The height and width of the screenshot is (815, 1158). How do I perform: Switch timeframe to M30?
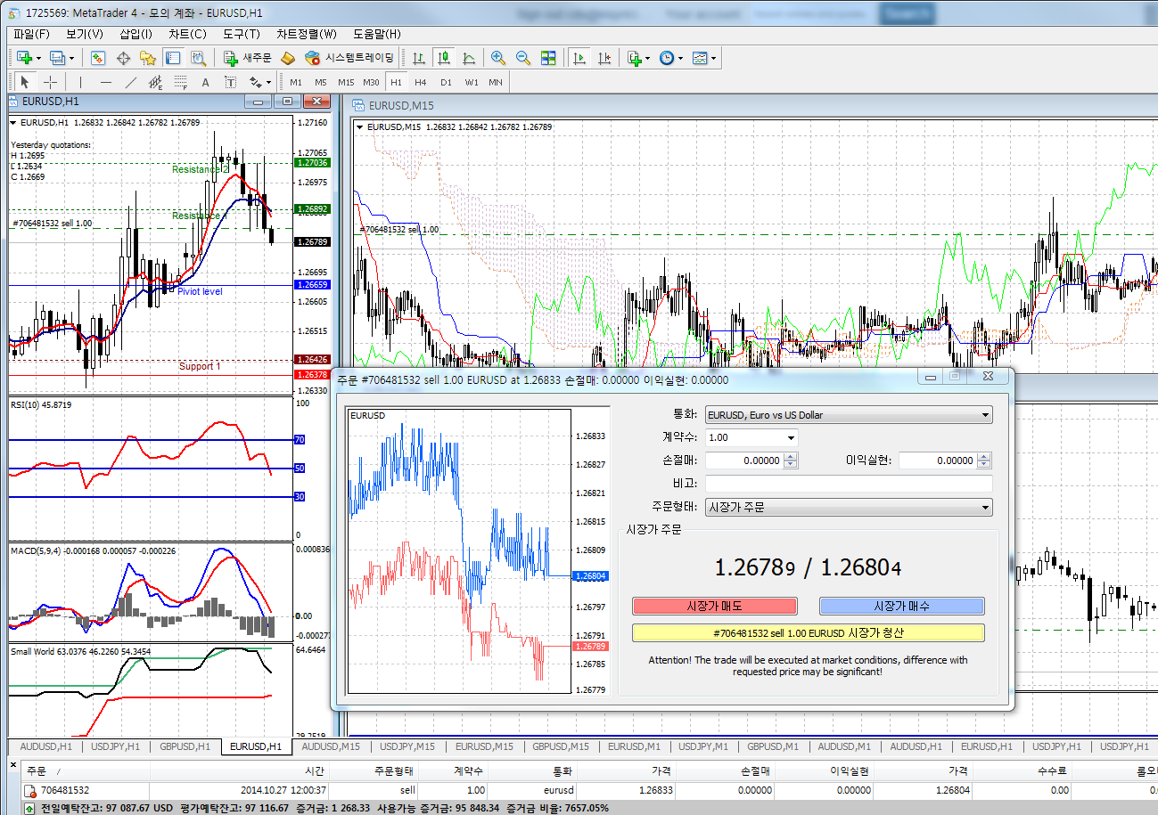(372, 82)
